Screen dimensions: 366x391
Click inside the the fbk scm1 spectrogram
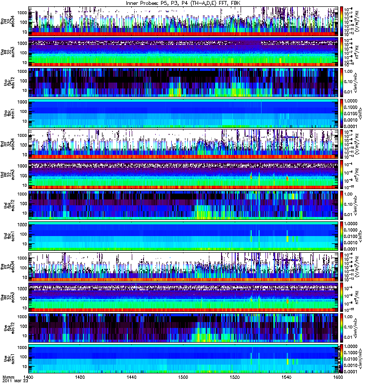coord(183,359)
